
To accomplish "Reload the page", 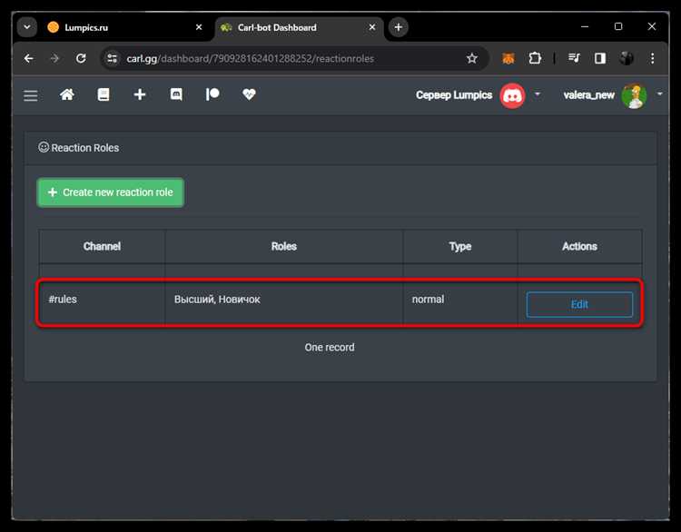I will tap(81, 58).
